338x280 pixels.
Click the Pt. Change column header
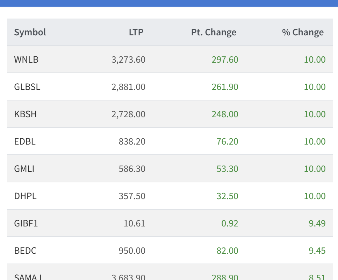pos(214,32)
